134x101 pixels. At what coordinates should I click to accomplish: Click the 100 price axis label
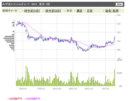(x=119, y=50)
